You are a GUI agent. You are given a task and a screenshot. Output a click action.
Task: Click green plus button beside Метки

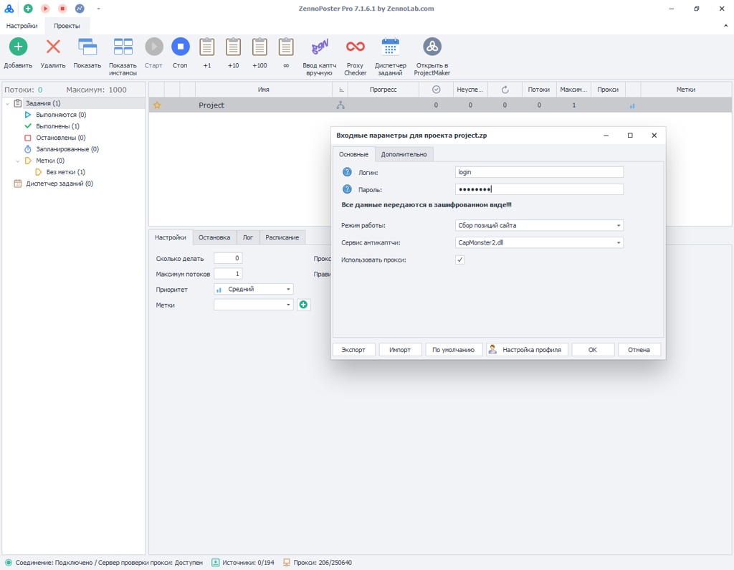click(x=303, y=305)
